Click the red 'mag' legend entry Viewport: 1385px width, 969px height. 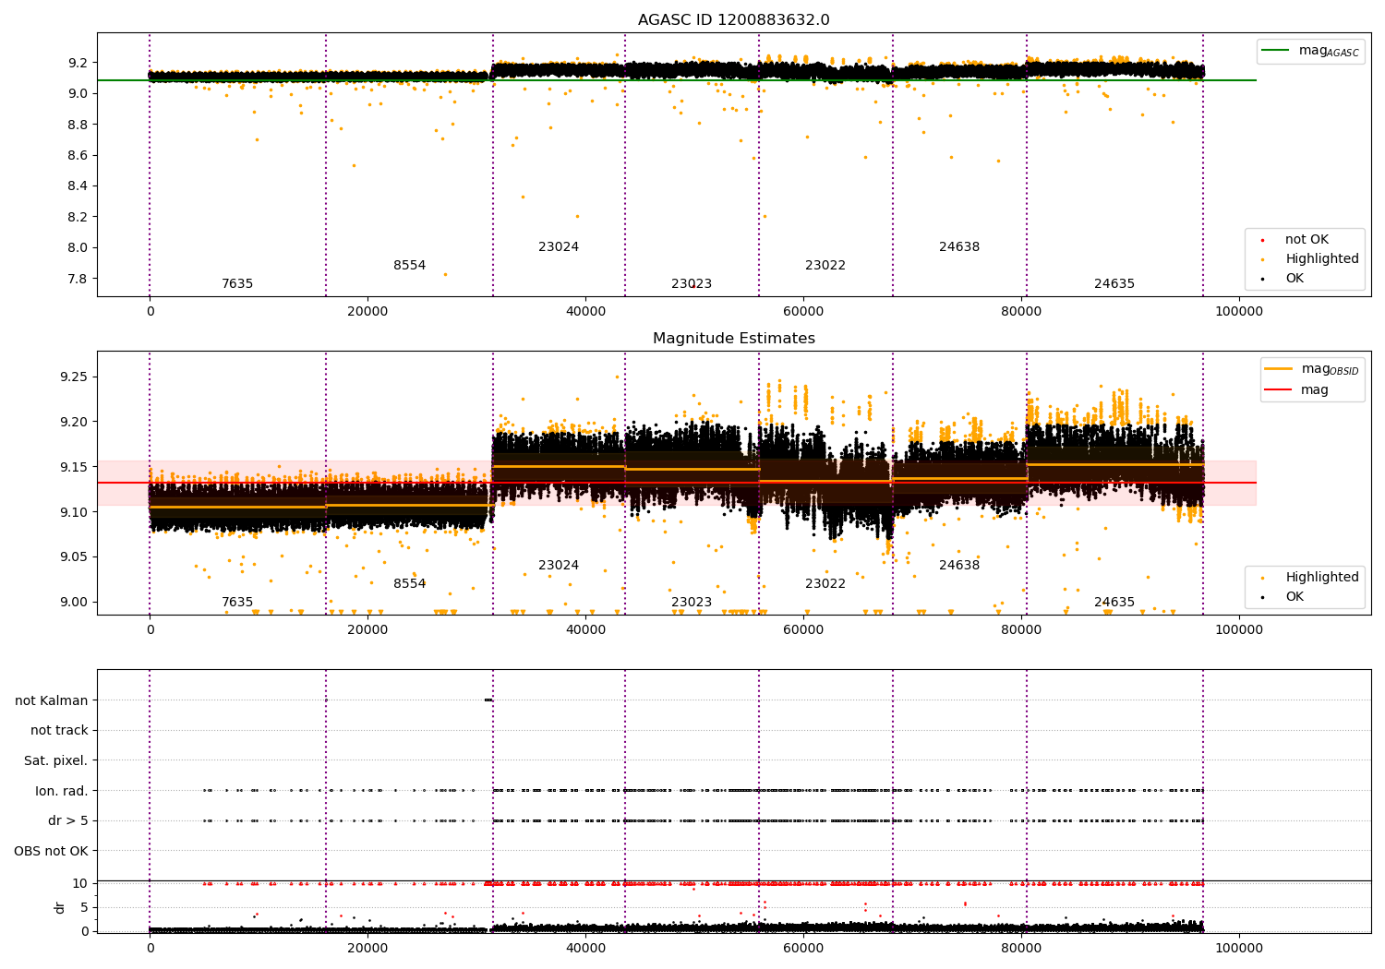click(1297, 390)
